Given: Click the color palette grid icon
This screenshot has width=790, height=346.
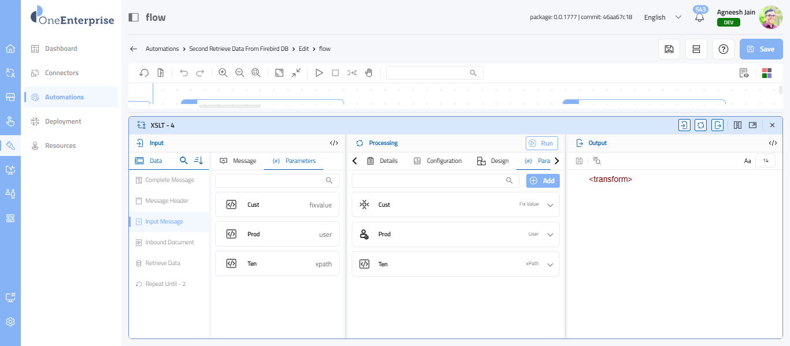Looking at the screenshot, I should click(767, 73).
